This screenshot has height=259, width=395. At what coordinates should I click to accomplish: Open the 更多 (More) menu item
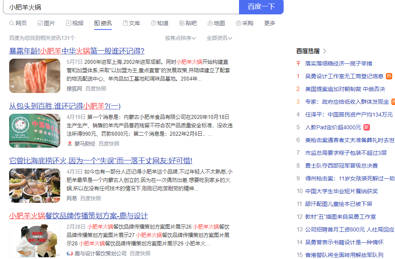coord(270,23)
